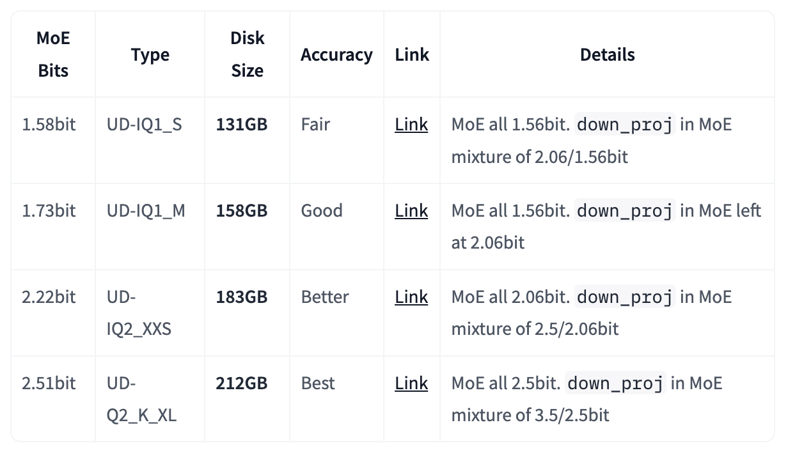Click the 1.58bit MoE Bits cell
Viewport: 788px width, 464px height.
coord(49,125)
